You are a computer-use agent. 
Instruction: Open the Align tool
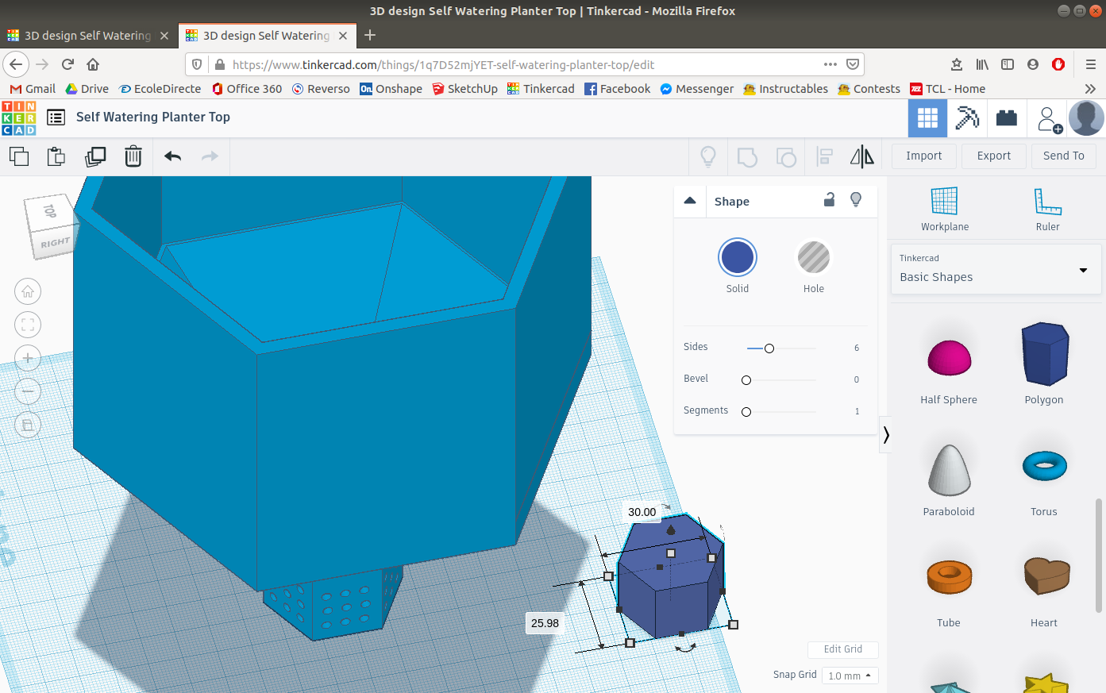[825, 156]
